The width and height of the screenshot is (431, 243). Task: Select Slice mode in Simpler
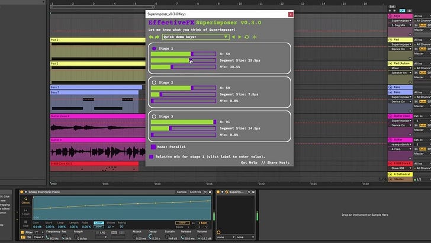click(x=25, y=223)
